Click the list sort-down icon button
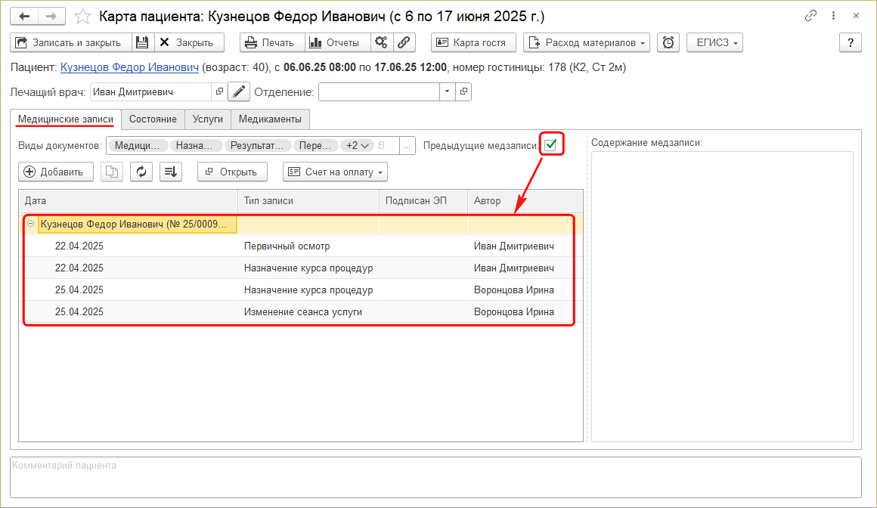Image resolution: width=877 pixels, height=508 pixels. click(x=171, y=172)
